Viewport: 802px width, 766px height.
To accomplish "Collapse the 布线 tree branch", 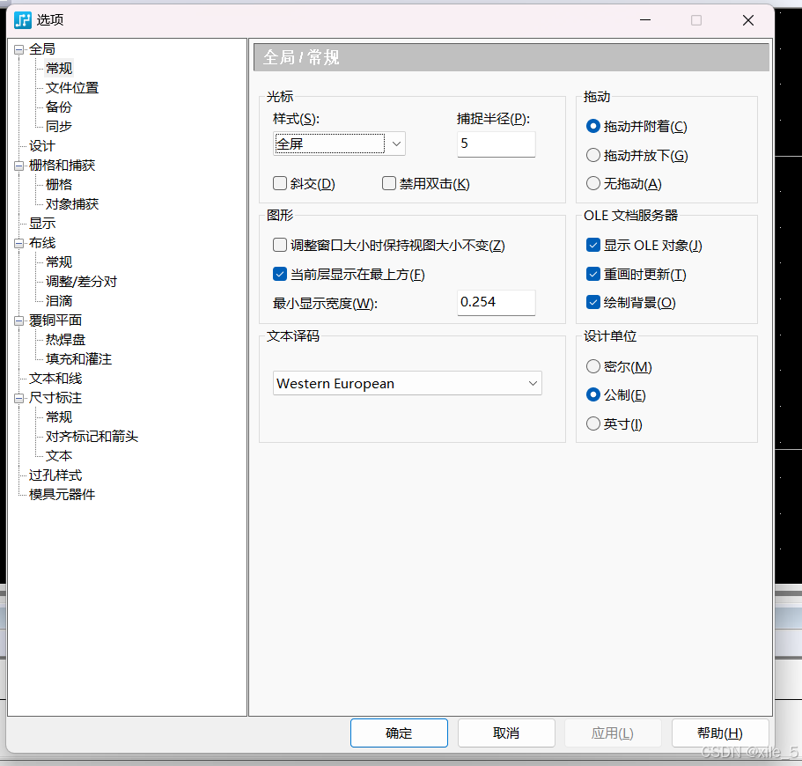I will click(18, 242).
